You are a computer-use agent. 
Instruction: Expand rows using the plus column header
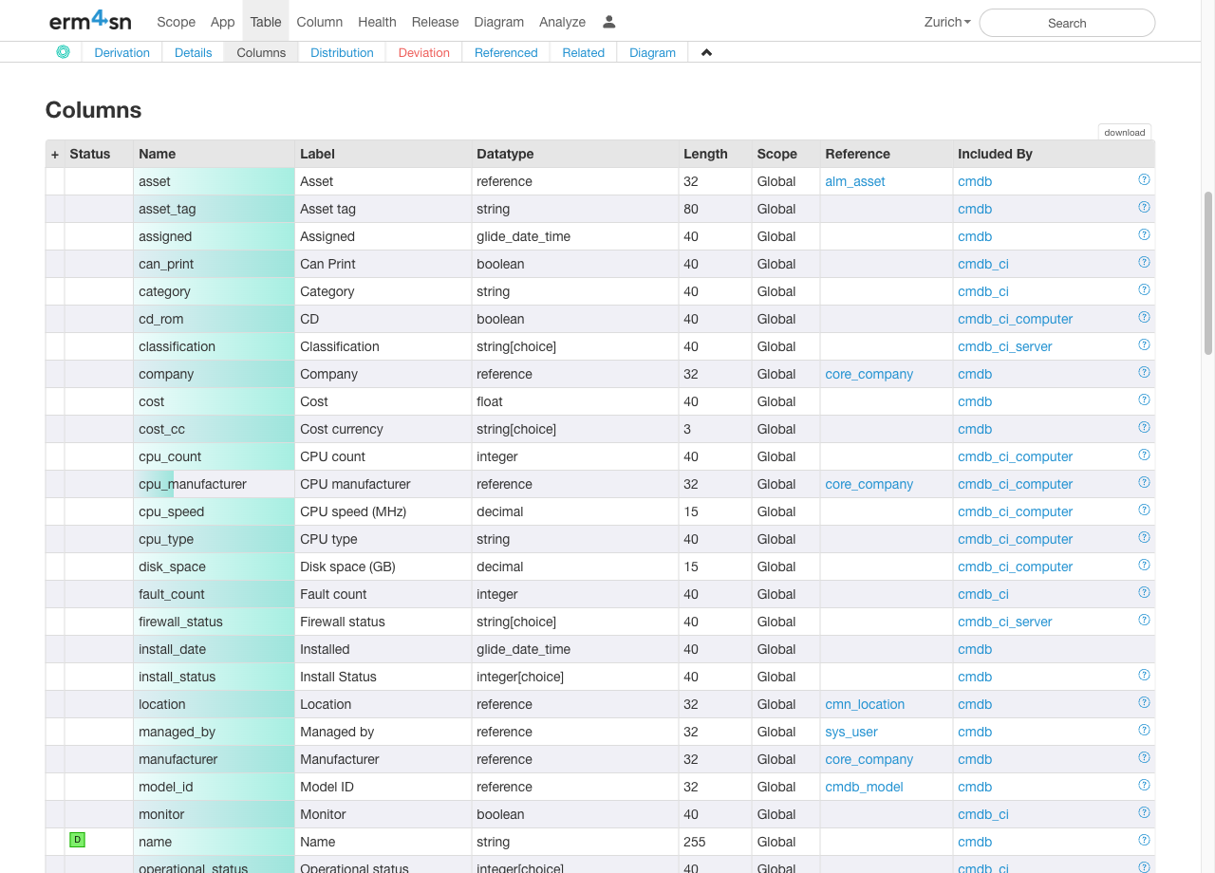55,154
